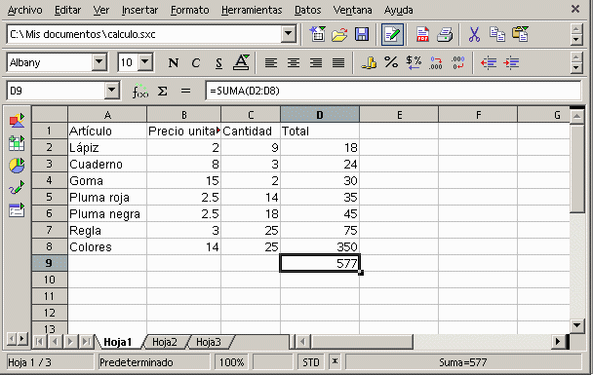593x375 pixels.
Task: Add a decimal place
Action: [436, 62]
